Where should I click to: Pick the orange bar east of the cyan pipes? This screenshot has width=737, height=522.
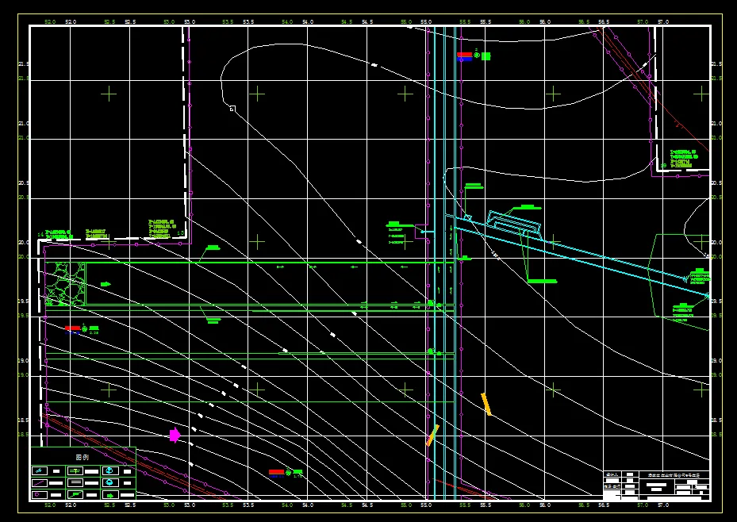[486, 404]
